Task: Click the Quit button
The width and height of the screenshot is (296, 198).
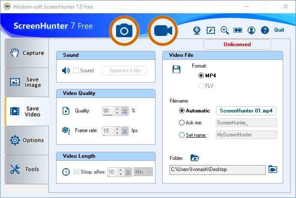Action: click(279, 30)
